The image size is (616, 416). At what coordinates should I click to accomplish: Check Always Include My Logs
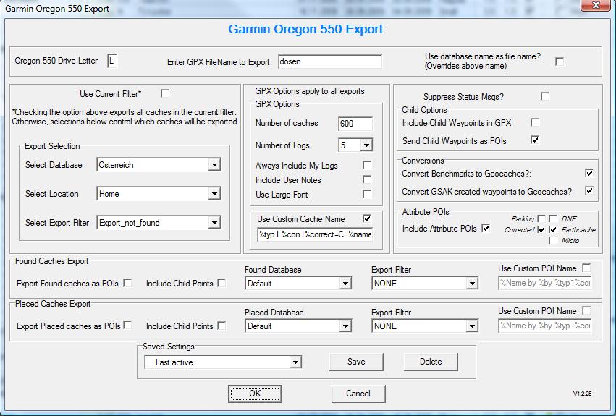click(367, 166)
